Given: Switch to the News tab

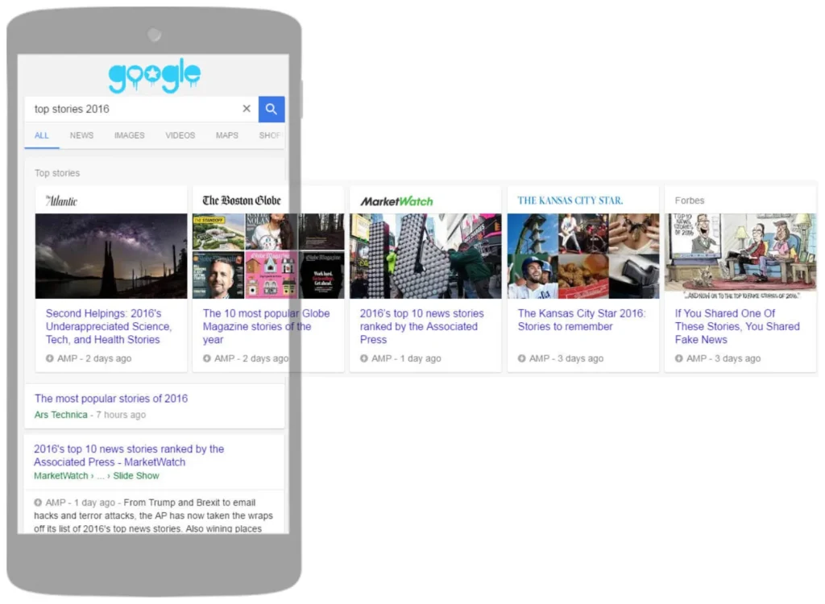Looking at the screenshot, I should [81, 135].
